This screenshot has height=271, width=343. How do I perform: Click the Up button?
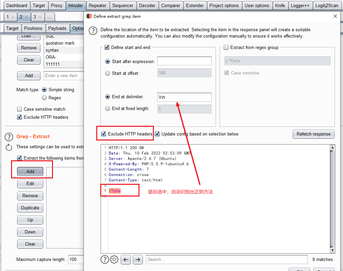(30, 220)
